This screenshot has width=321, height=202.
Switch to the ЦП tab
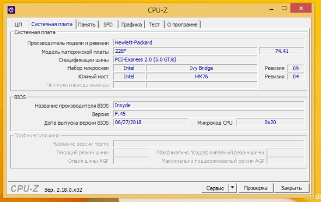coord(18,25)
